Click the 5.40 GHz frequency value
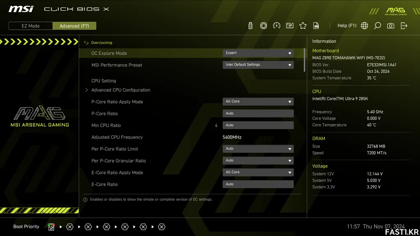The height and width of the screenshot is (236, 420). pyautogui.click(x=375, y=112)
